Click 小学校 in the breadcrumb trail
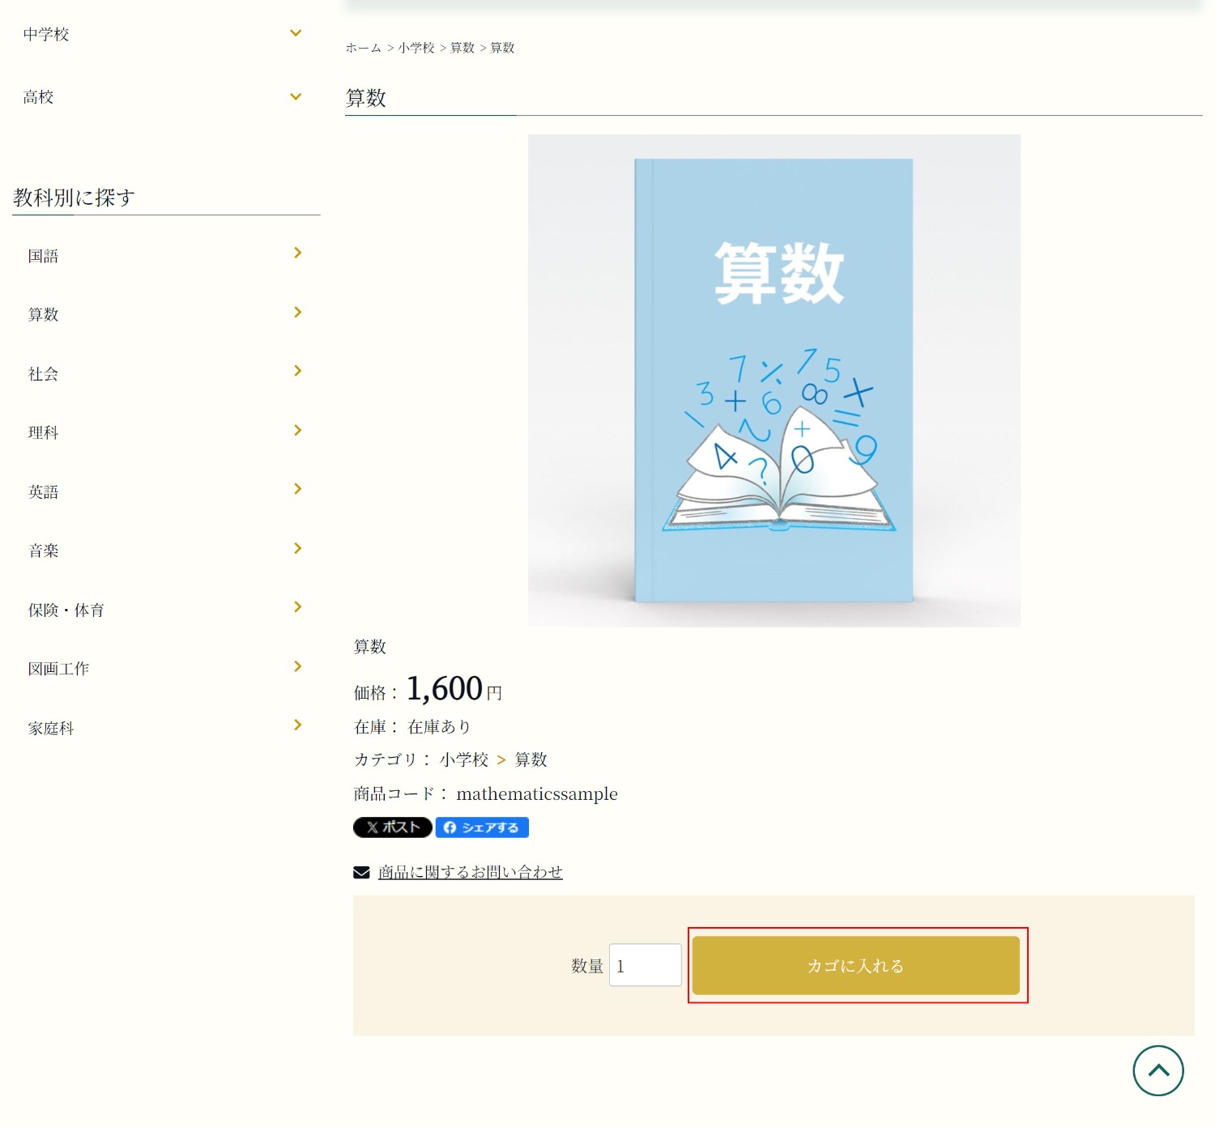Image resolution: width=1215 pixels, height=1127 pixels. click(x=416, y=48)
